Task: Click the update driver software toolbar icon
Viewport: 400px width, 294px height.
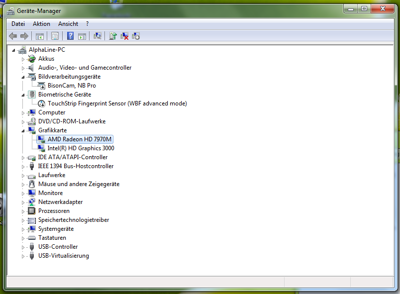Action: point(113,36)
